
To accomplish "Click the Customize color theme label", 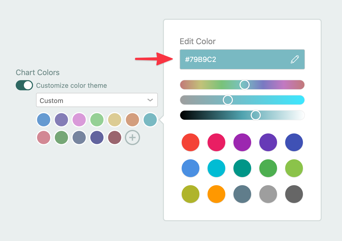I will (72, 85).
